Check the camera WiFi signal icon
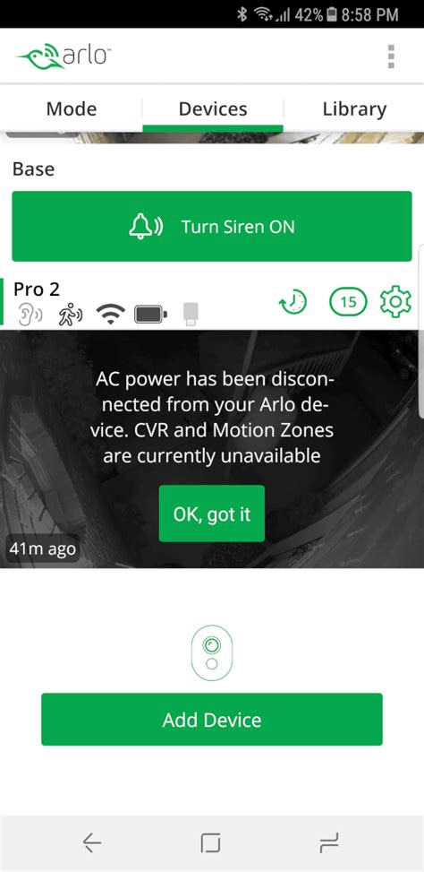 tap(110, 315)
